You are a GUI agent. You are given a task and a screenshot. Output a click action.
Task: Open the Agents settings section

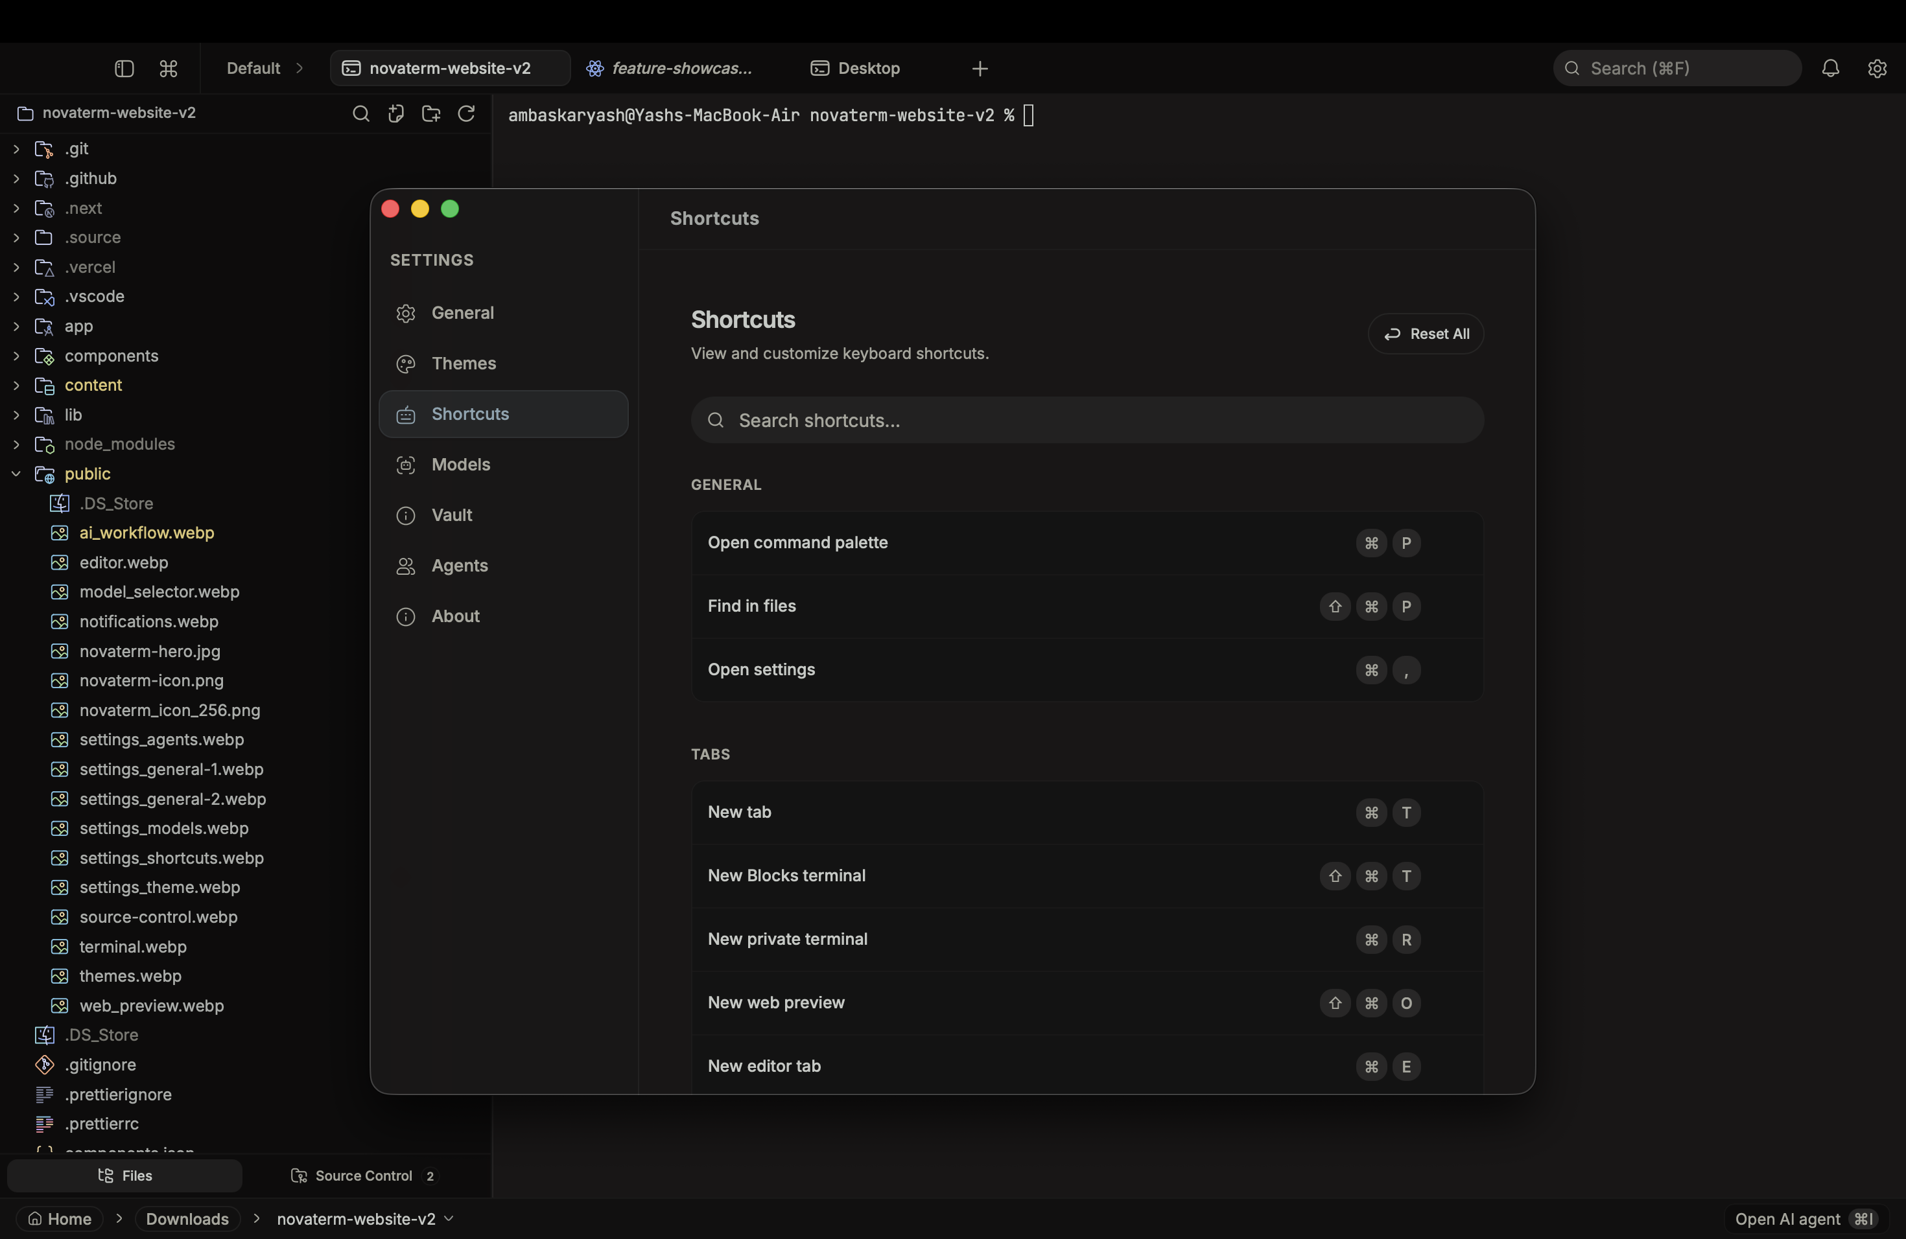click(503, 565)
